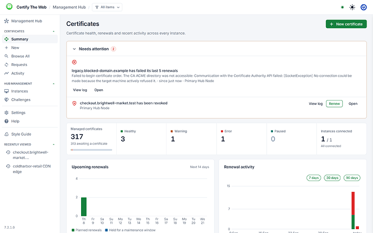This screenshot has height=233, width=373.
Task: Click Renew for checkout.brightwell-market.test
Action: (334, 104)
